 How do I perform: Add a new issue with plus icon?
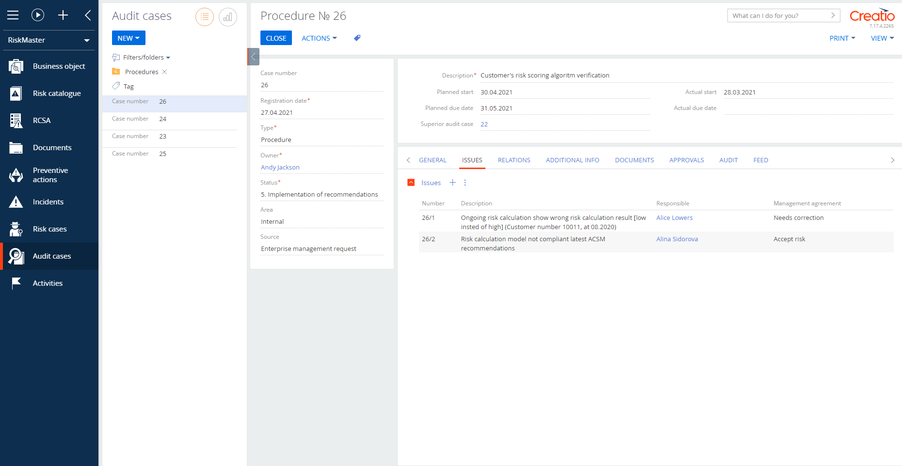452,183
